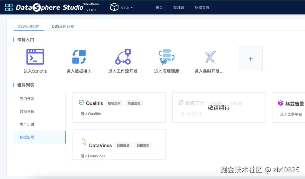Open 权限管理 in the top navigation

(202, 8)
